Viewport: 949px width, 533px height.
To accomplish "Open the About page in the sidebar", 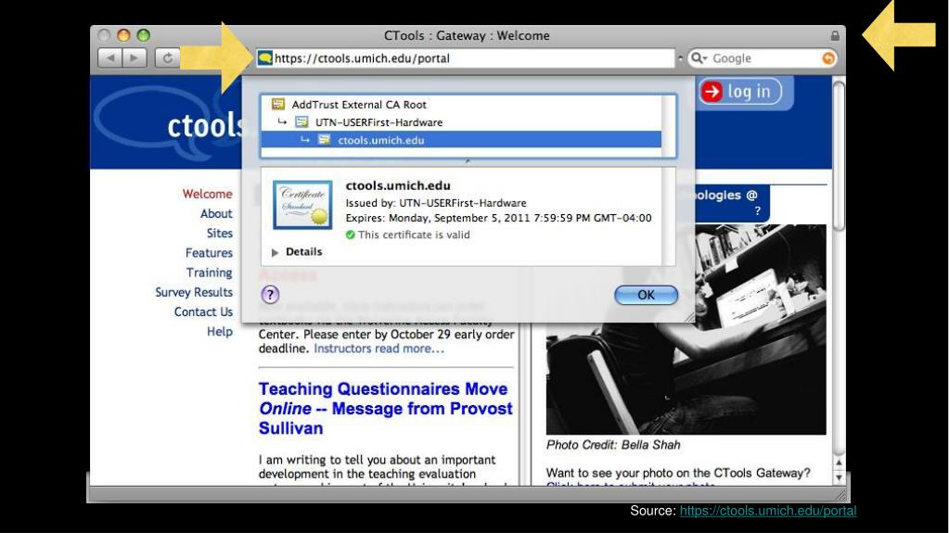I will pos(216,213).
